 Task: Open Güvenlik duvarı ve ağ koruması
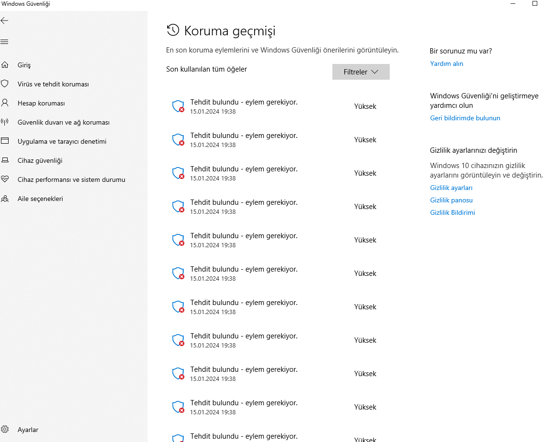coord(64,123)
